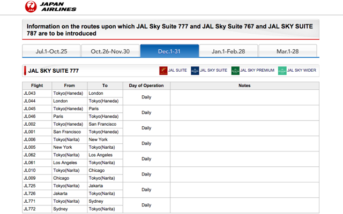This screenshot has width=343, height=214.
Task: Click the Flight column header
Action: (x=37, y=86)
